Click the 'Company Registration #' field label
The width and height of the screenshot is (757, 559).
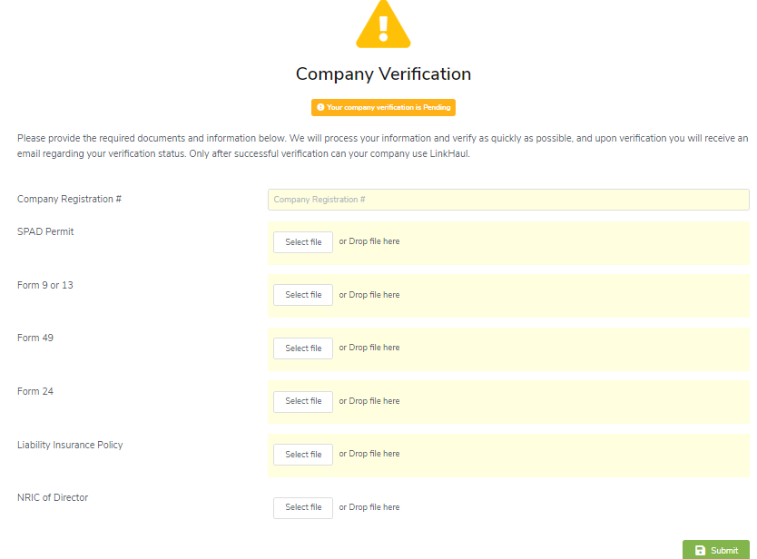point(69,200)
